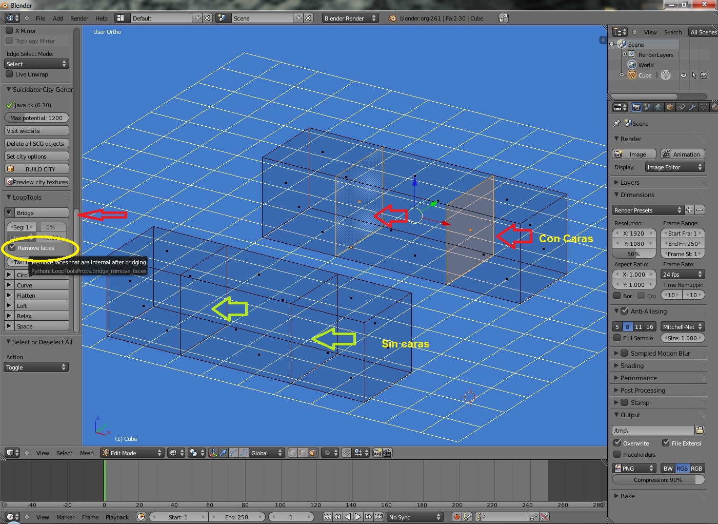Open the World properties tab
The width and height of the screenshot is (718, 524).
(x=659, y=107)
